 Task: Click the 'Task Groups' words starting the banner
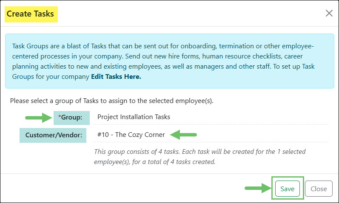point(30,46)
